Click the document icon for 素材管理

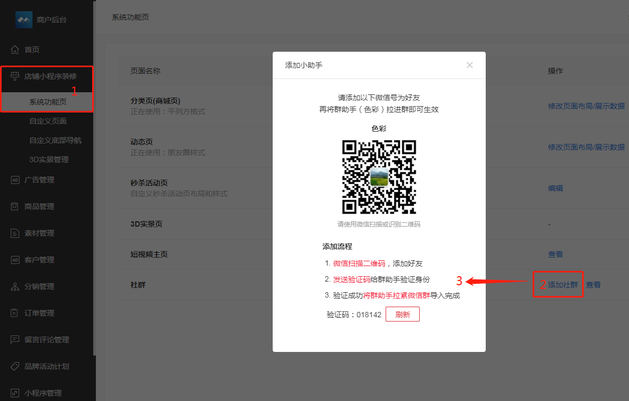[x=15, y=233]
